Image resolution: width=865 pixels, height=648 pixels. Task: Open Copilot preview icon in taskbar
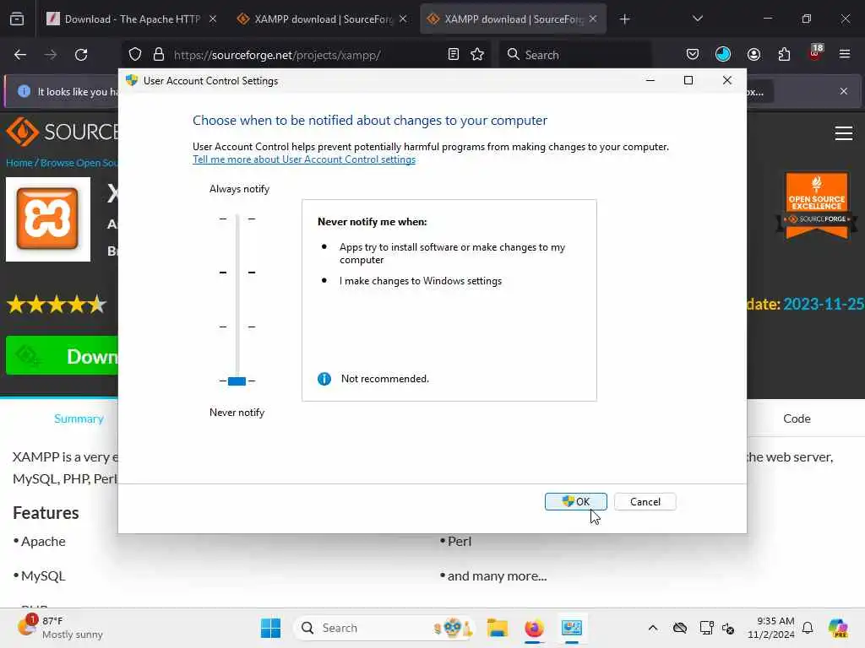tap(838, 628)
